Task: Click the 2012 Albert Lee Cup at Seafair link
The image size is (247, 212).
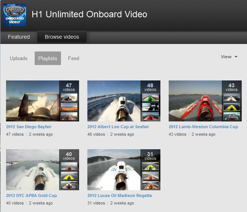Action: (x=118, y=127)
